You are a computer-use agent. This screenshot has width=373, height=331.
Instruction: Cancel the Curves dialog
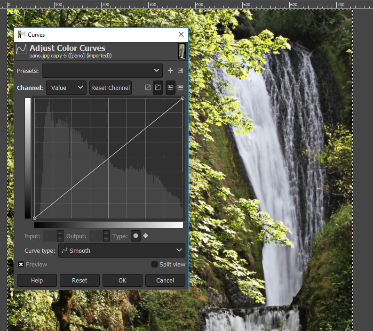click(x=165, y=280)
